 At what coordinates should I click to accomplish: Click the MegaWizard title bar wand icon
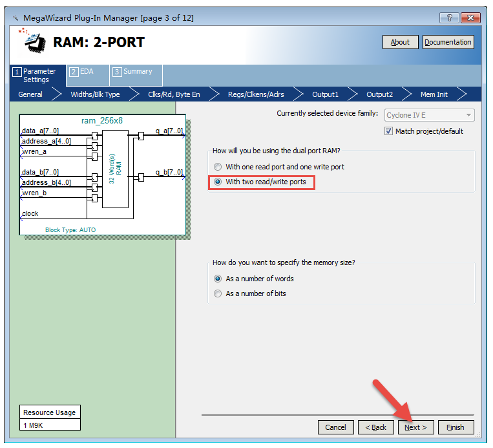point(16,18)
